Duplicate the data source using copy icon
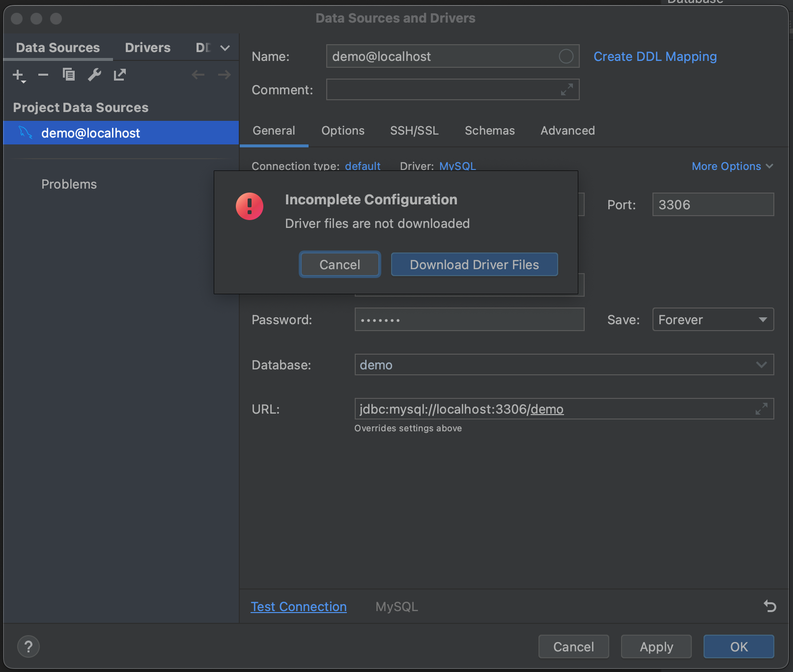This screenshot has height=672, width=793. click(69, 75)
